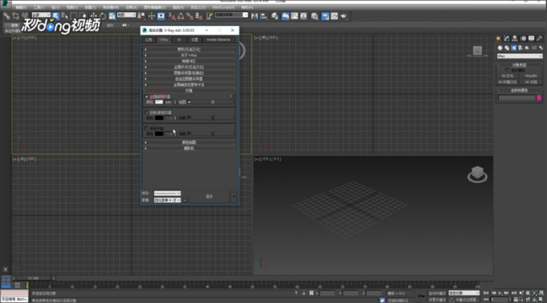
Task: Toggle refraction environment map checkbox
Action: 189,133
